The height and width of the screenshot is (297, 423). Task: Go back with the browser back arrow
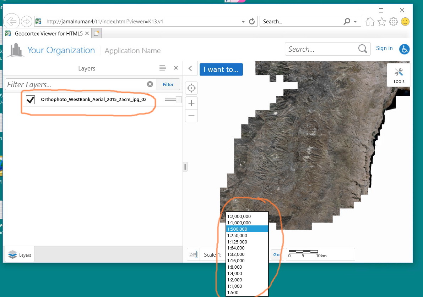click(x=11, y=21)
